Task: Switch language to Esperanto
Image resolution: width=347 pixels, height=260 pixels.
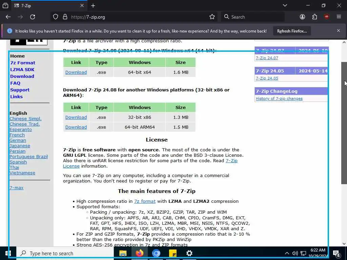Action: point(21,130)
